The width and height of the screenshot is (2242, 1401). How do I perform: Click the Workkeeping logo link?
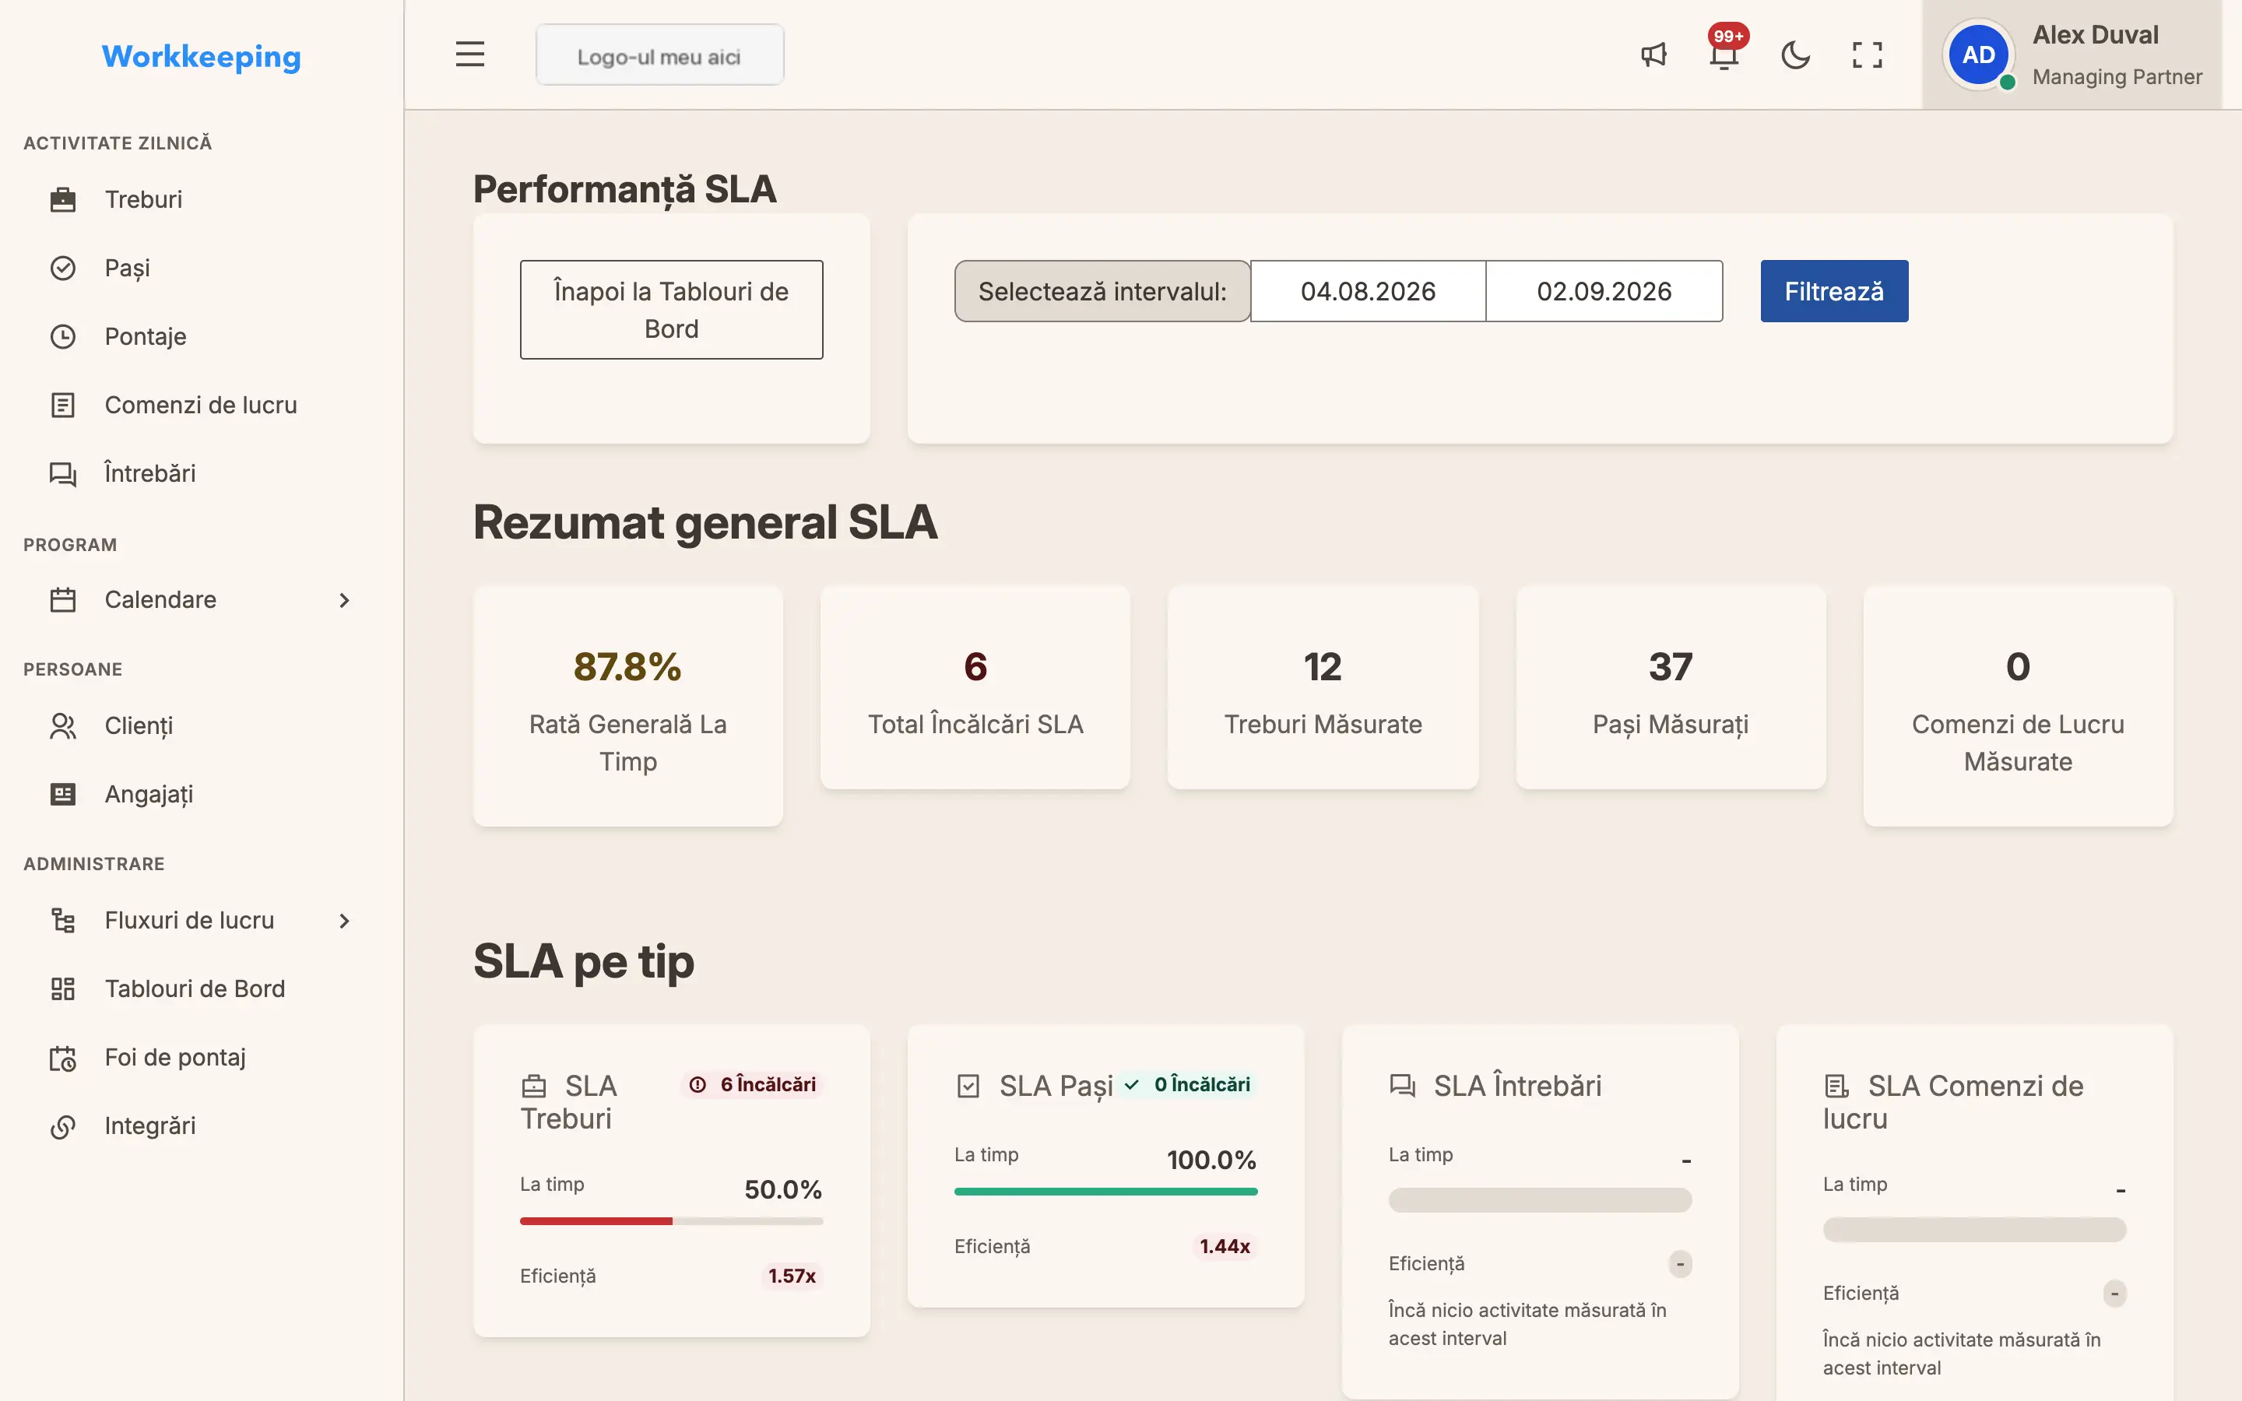(201, 57)
